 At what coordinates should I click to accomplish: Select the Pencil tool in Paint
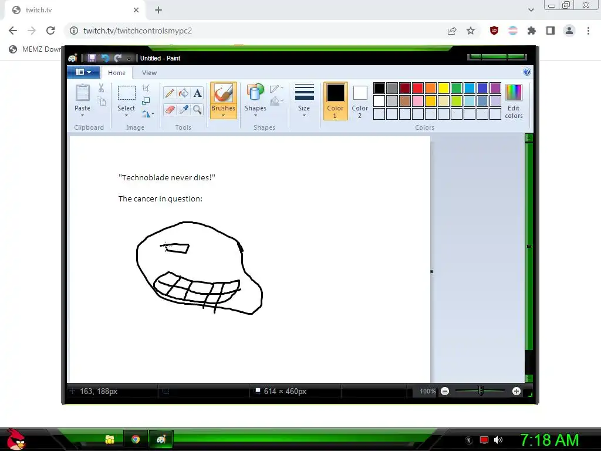click(170, 93)
